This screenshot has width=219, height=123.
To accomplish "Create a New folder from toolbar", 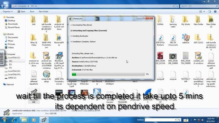I will coord(43,12).
